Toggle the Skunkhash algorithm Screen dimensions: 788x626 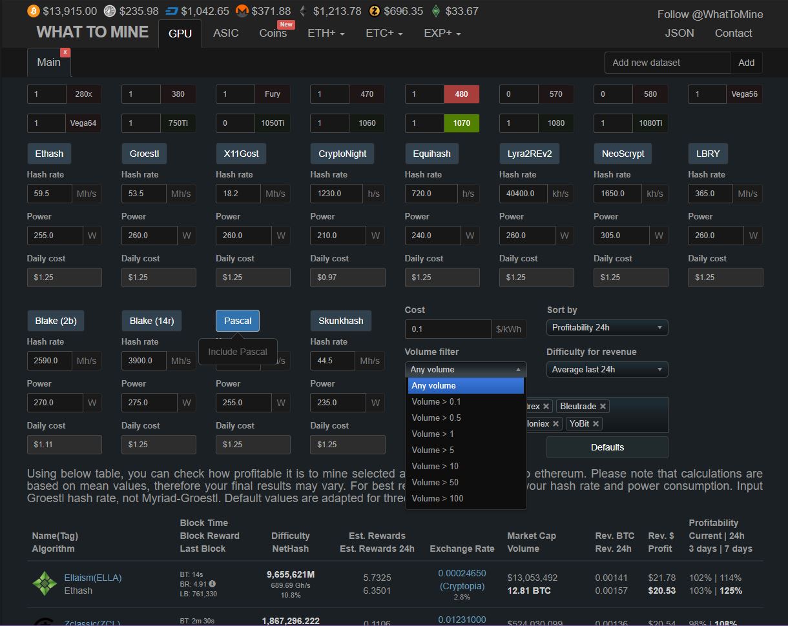(341, 321)
